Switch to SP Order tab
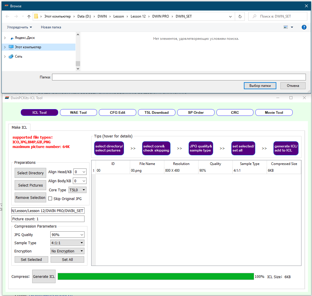The height and width of the screenshot is (296, 312). [196, 113]
